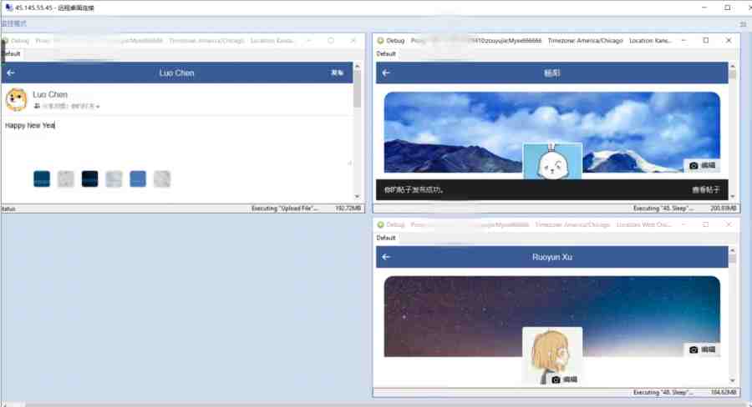Maximize the remote desktop connection window

coord(727,8)
